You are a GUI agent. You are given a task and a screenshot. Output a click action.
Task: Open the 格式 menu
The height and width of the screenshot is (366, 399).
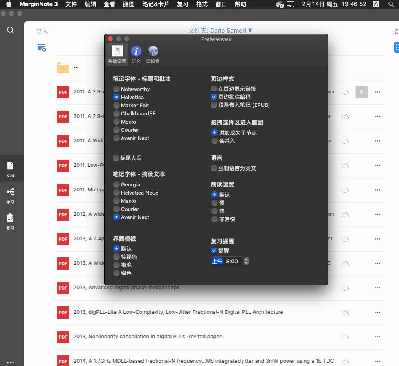[202, 4]
